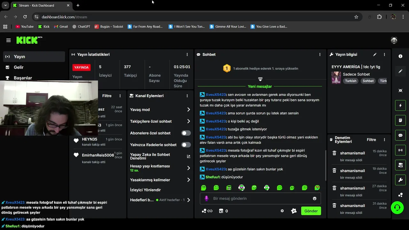Expand Yasaklanmış kelimeler settings

(x=160, y=180)
